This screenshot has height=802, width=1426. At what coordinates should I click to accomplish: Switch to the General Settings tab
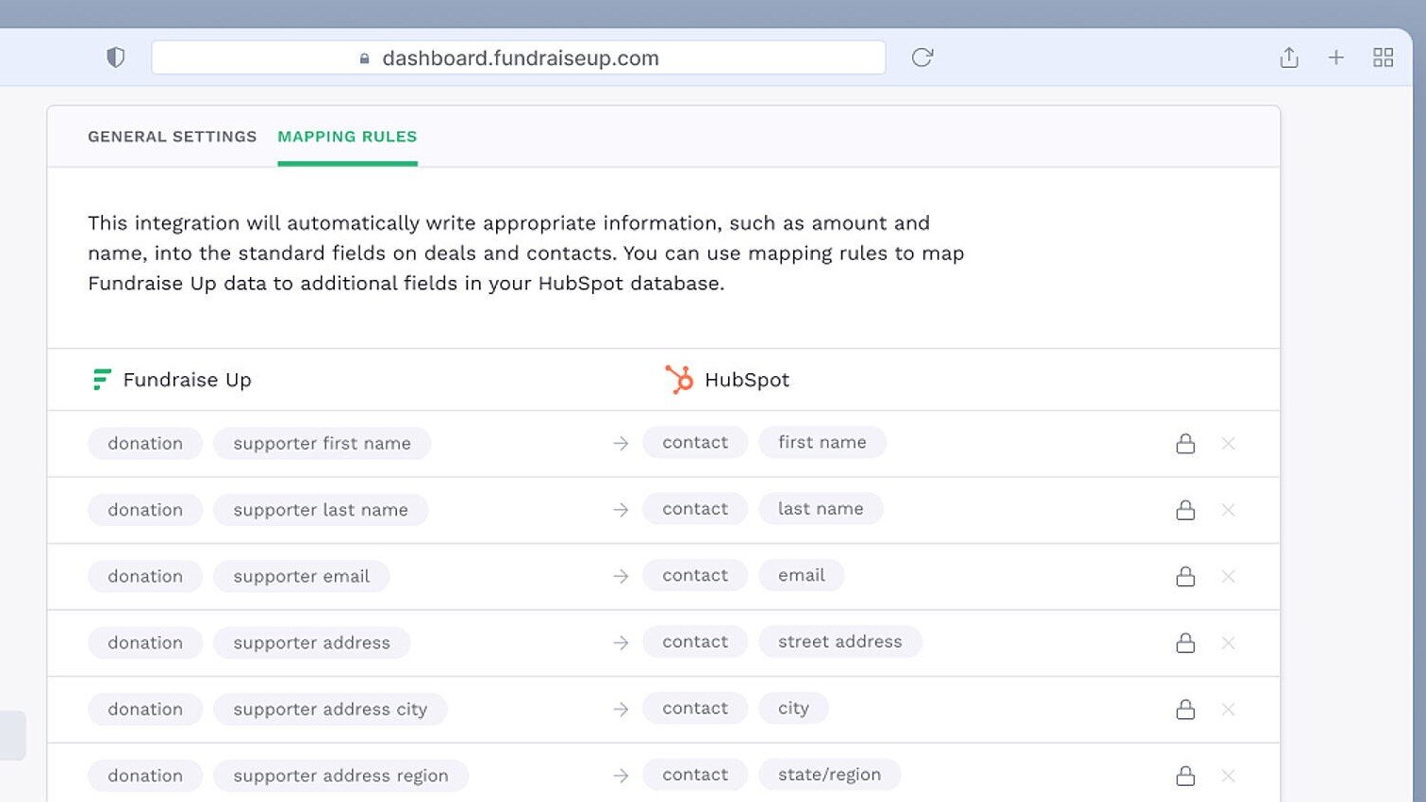click(x=172, y=137)
